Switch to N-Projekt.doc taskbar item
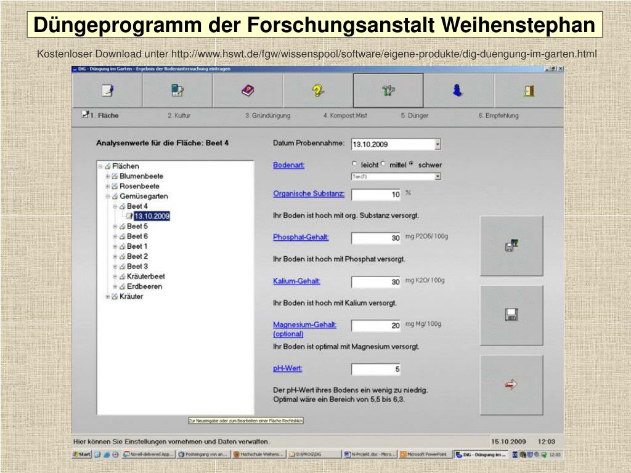This screenshot has height=473, width=631. click(370, 455)
